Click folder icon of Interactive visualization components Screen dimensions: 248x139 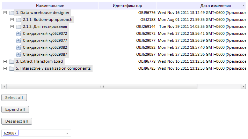coord(12,69)
